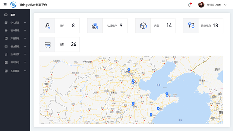The width and height of the screenshot is (233, 131).
Task: Expand the 系统管理 menu chevron
Action: click(x=25, y=71)
